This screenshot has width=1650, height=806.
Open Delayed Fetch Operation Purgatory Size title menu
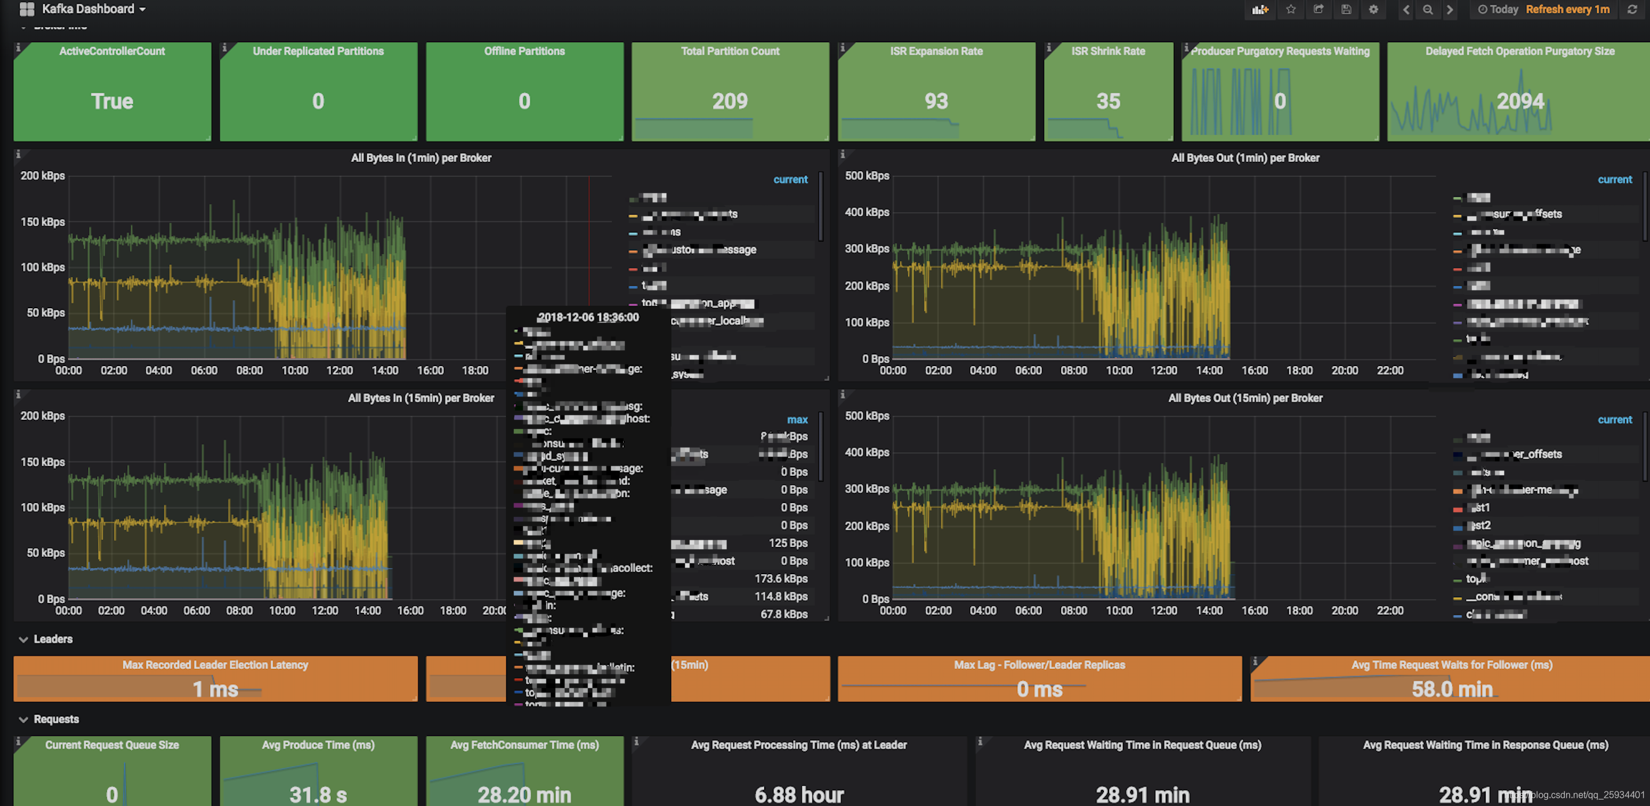(x=1519, y=50)
